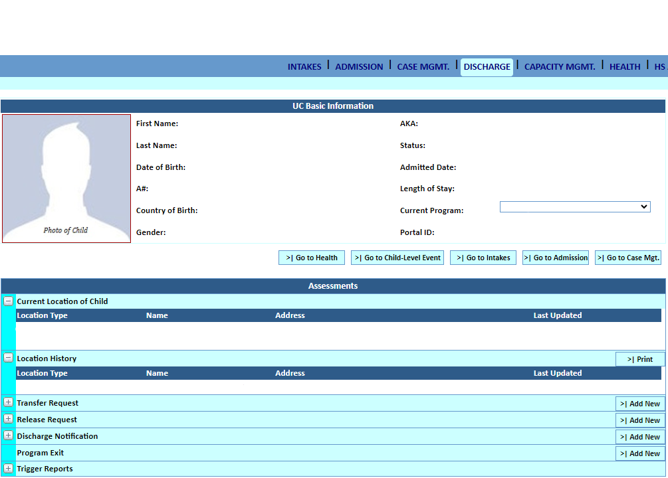Expand the Discharge Notification section
The width and height of the screenshot is (668, 478).
pos(8,436)
